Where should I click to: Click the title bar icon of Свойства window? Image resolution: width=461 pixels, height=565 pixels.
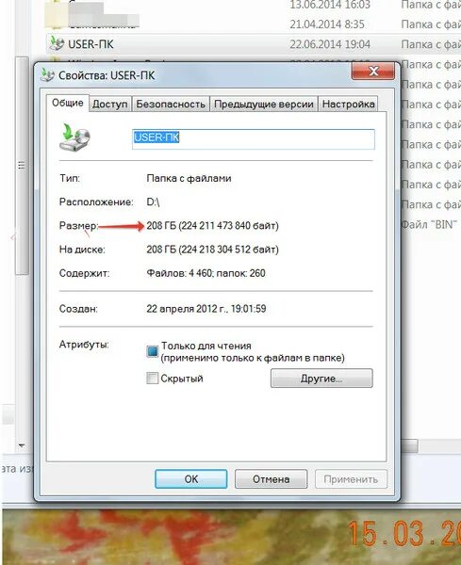tap(47, 74)
